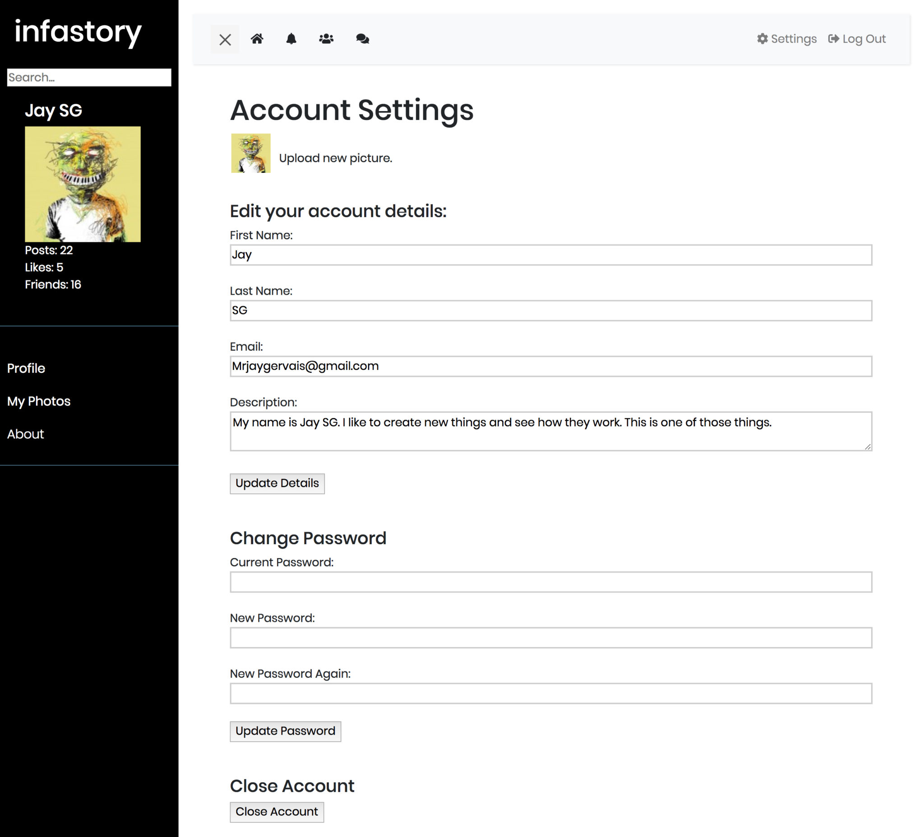Click the infastory logo
This screenshot has width=924, height=837.
point(78,31)
